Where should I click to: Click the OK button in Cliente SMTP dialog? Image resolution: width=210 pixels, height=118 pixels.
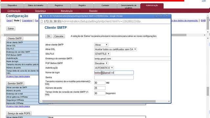pyautogui.click(x=49, y=36)
